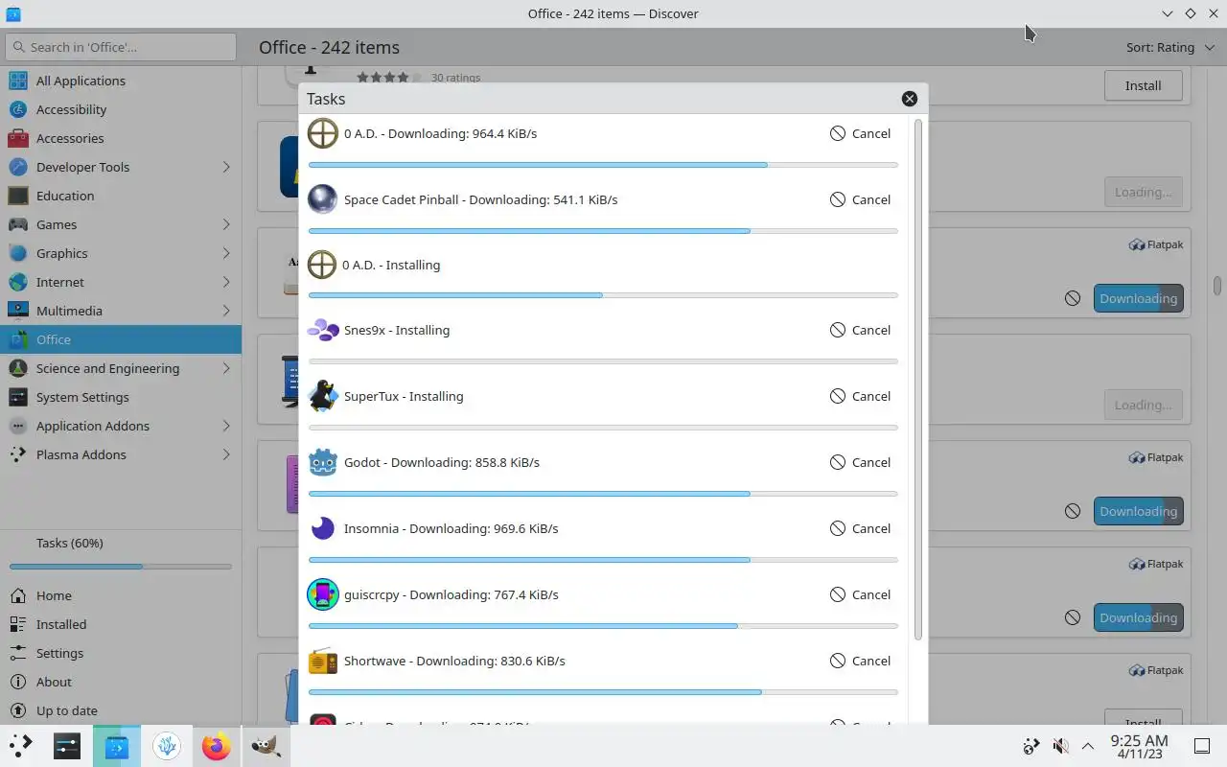1227x767 pixels.
Task: Select System Settings category
Action: 121,397
